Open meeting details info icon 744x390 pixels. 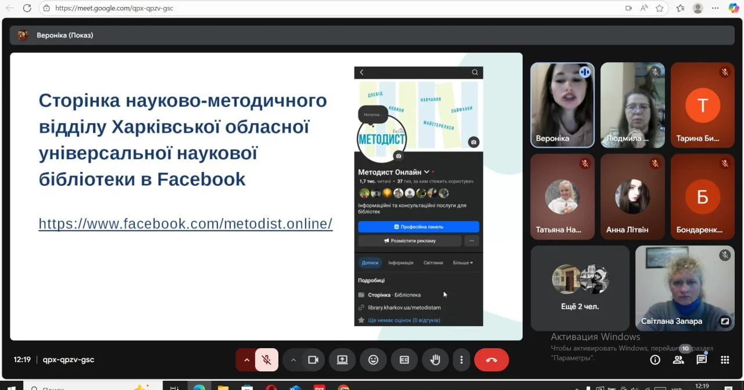tap(655, 360)
